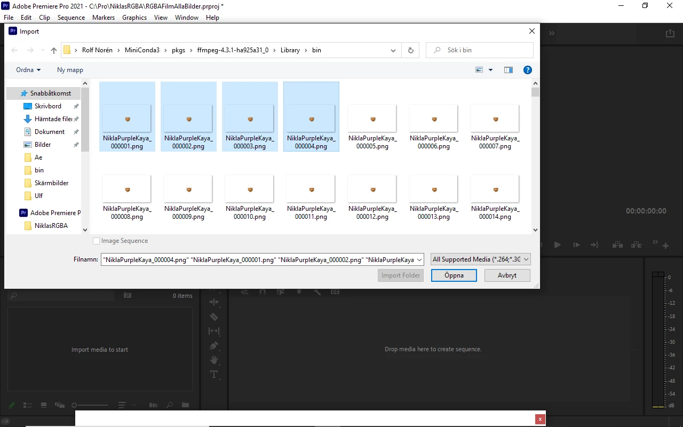Click the new search bin icon in Project panel
683x427 pixels.
[x=128, y=295]
